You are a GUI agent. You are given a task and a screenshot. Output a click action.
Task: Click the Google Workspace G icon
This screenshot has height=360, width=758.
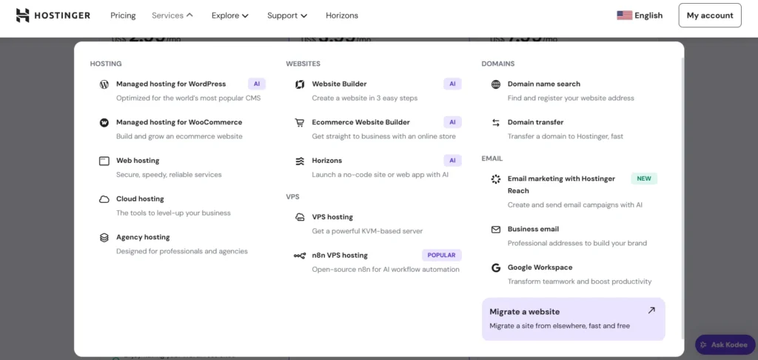click(496, 268)
